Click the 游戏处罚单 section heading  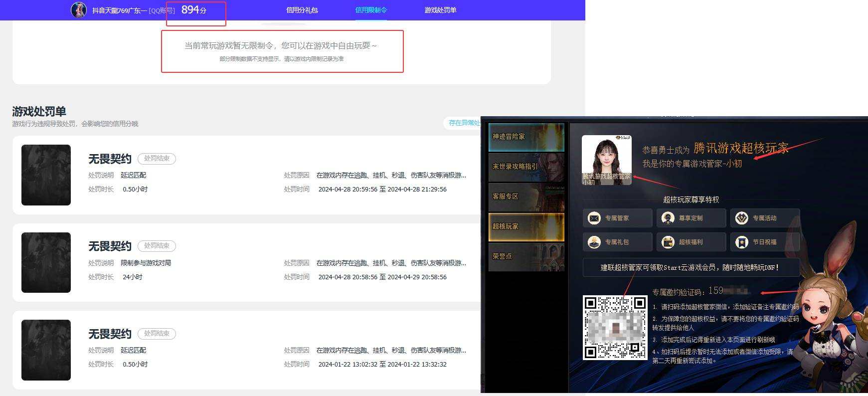tap(39, 111)
